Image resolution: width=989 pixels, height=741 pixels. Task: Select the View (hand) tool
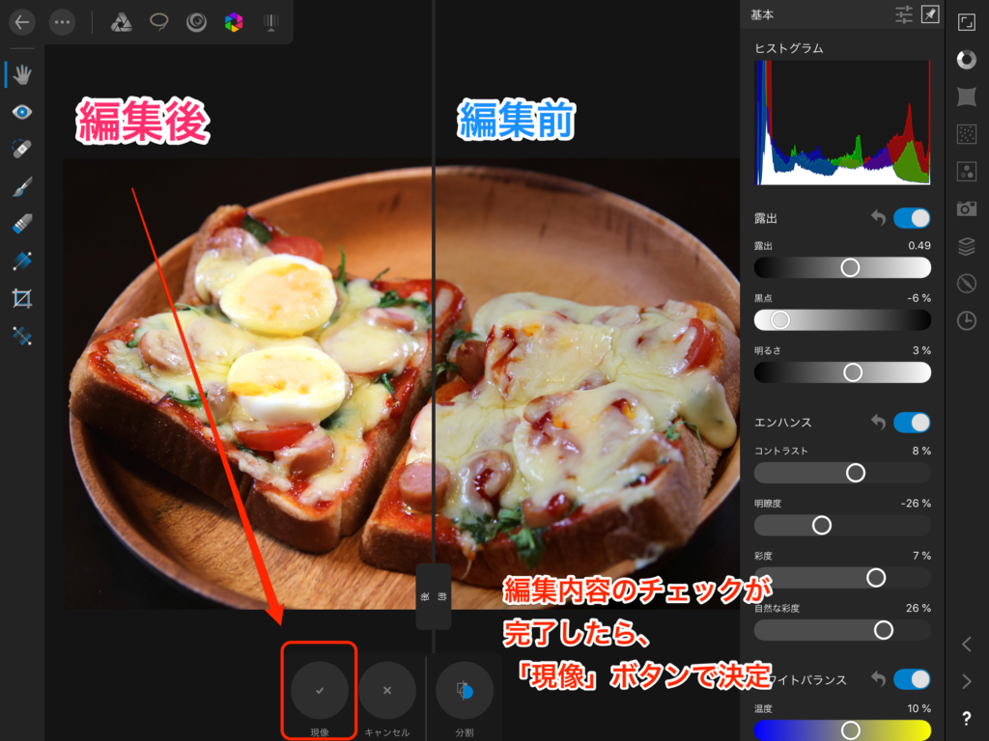coord(23,75)
